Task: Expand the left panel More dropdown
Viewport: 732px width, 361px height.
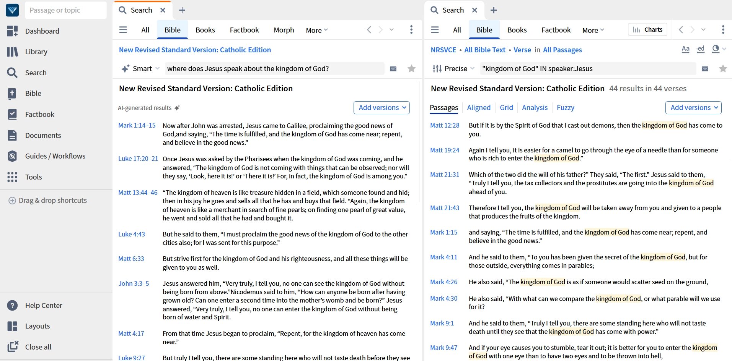Action: [317, 30]
